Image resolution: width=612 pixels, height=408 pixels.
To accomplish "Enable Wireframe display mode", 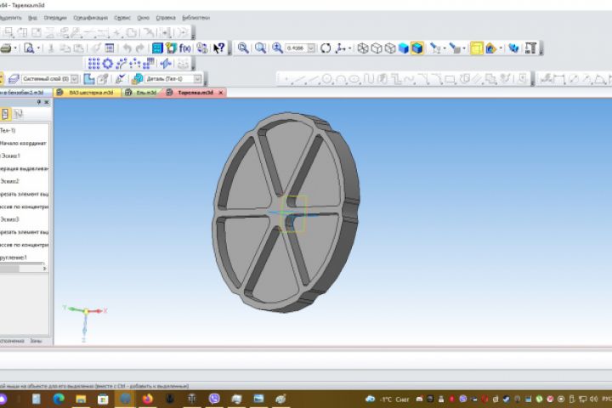I will pos(363,48).
